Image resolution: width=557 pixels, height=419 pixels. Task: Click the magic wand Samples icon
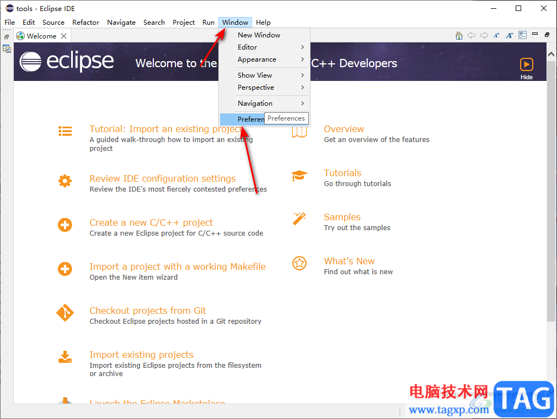click(299, 219)
